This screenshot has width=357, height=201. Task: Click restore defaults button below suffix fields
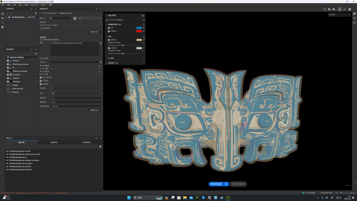(94, 110)
